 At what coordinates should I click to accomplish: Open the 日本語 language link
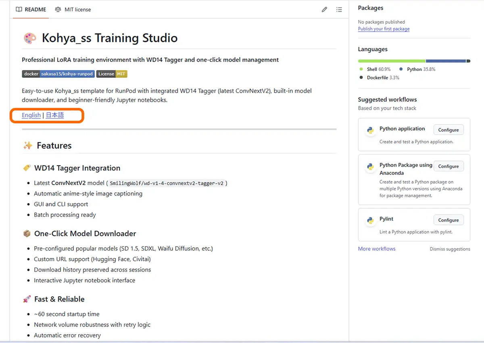point(55,115)
